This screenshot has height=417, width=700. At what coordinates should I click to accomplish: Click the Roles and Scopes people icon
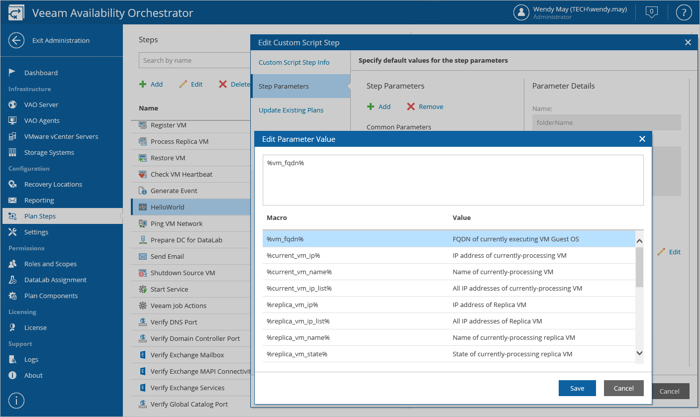tap(13, 264)
